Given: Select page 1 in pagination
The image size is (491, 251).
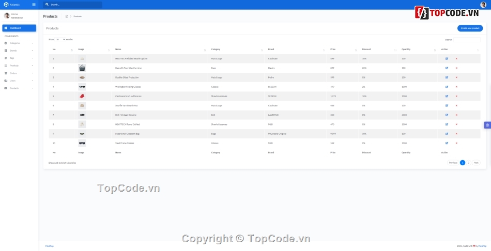Looking at the screenshot, I should (462, 163).
